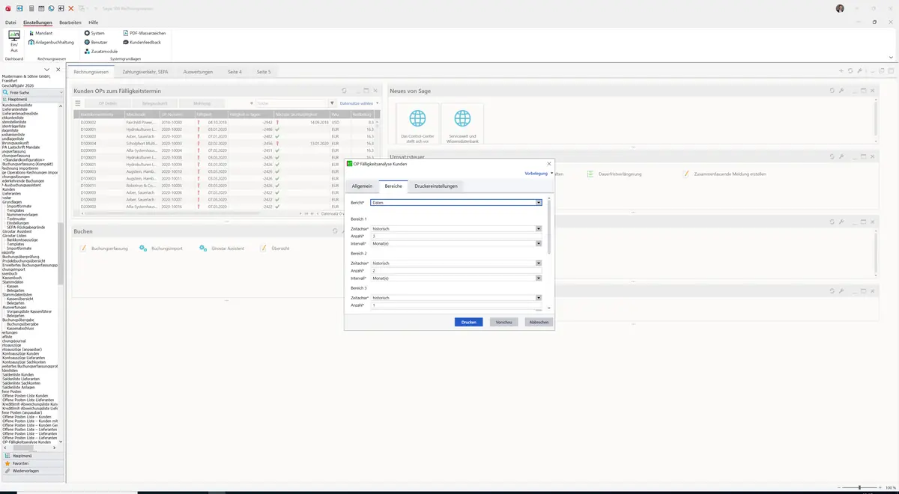Click the Hauptmenü button at sidebar bottom
Image resolution: width=899 pixels, height=494 pixels.
[x=32, y=456]
